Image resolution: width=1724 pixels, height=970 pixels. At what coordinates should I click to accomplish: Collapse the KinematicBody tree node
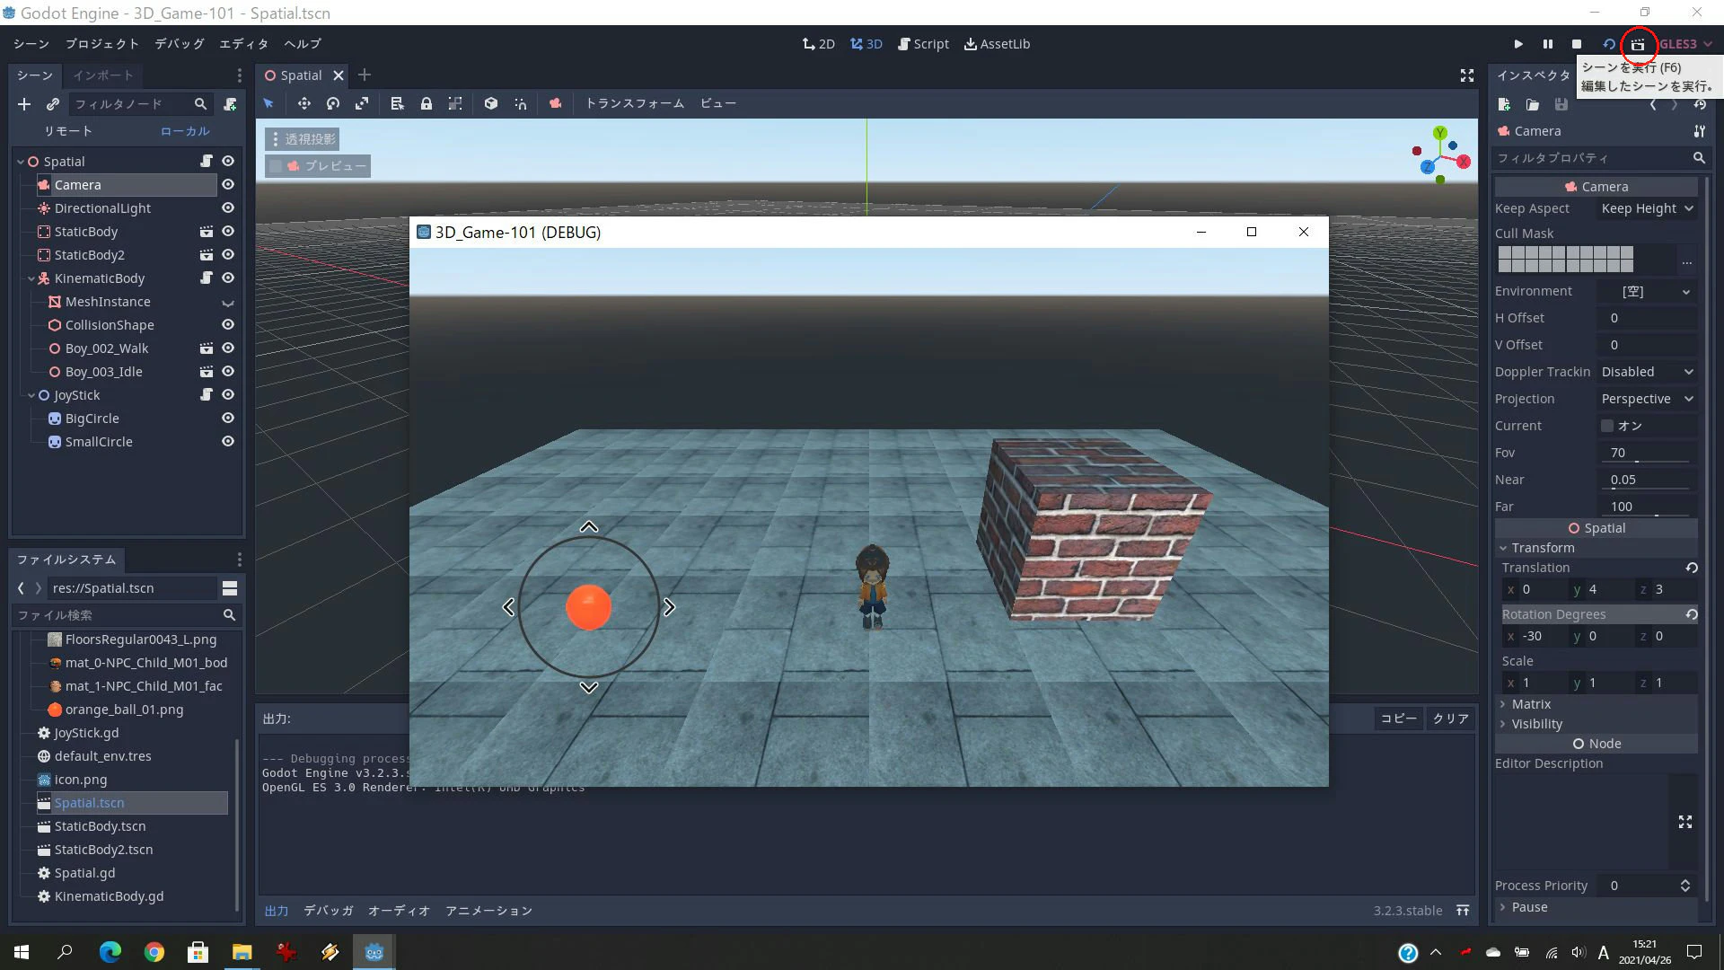pos(31,278)
